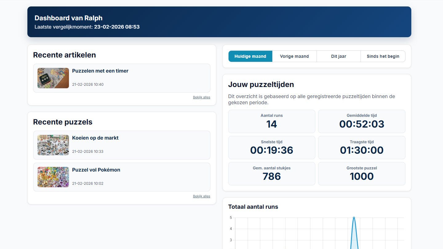Click the timer article thumbnail image
This screenshot has height=249, width=443.
[x=53, y=78]
